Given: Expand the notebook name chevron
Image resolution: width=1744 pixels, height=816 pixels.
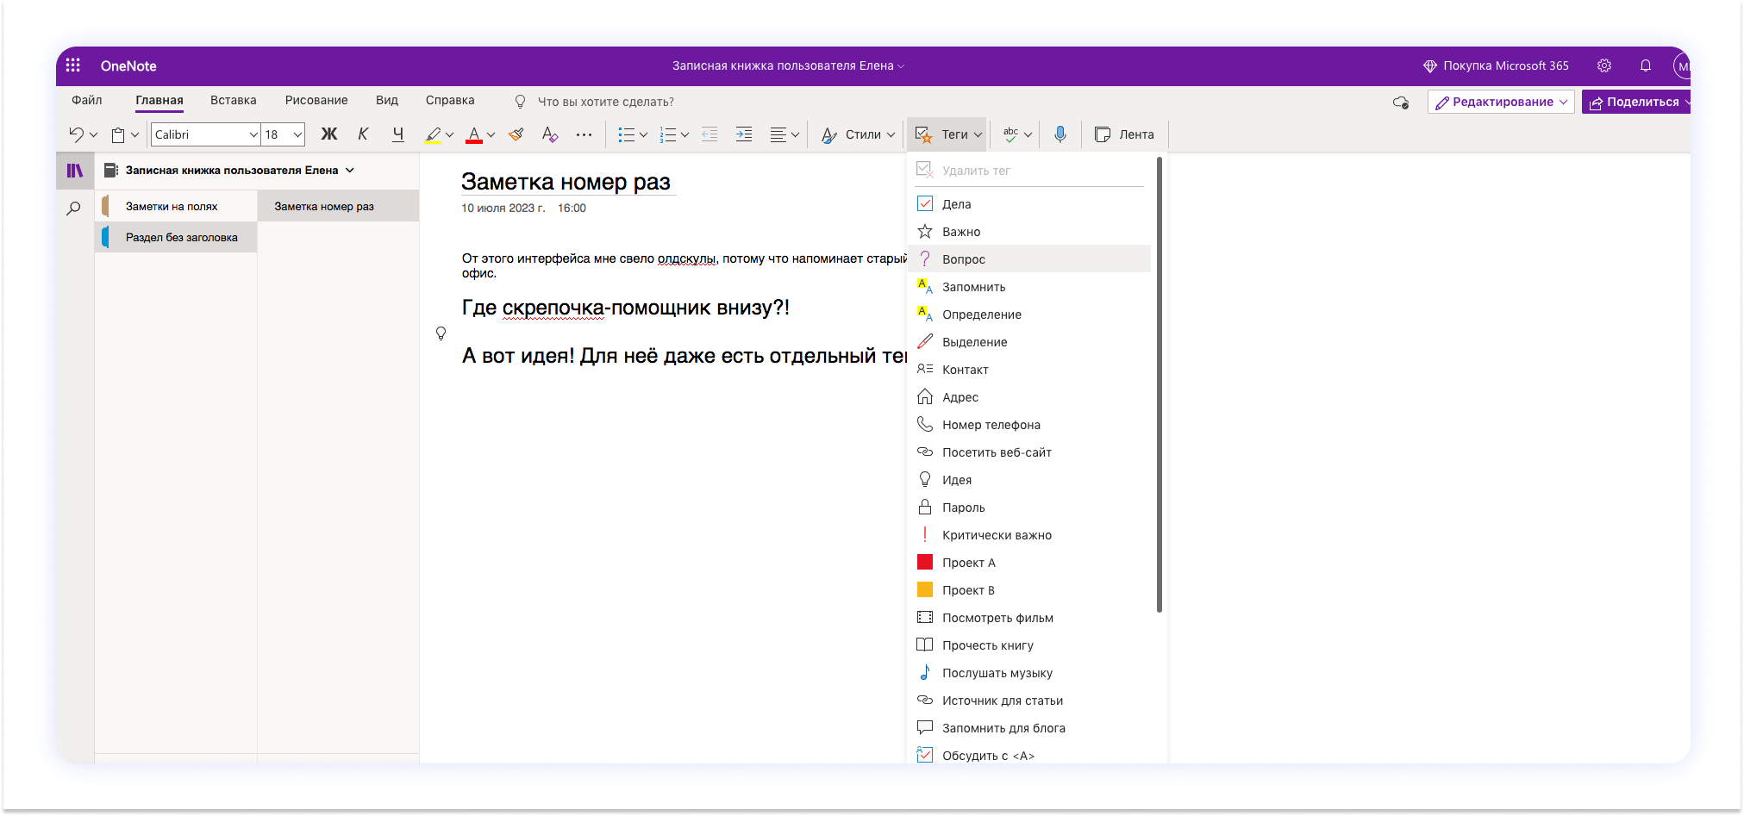Looking at the screenshot, I should (x=350, y=170).
